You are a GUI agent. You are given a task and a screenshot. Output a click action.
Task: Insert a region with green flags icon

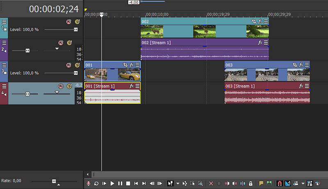click(269, 183)
